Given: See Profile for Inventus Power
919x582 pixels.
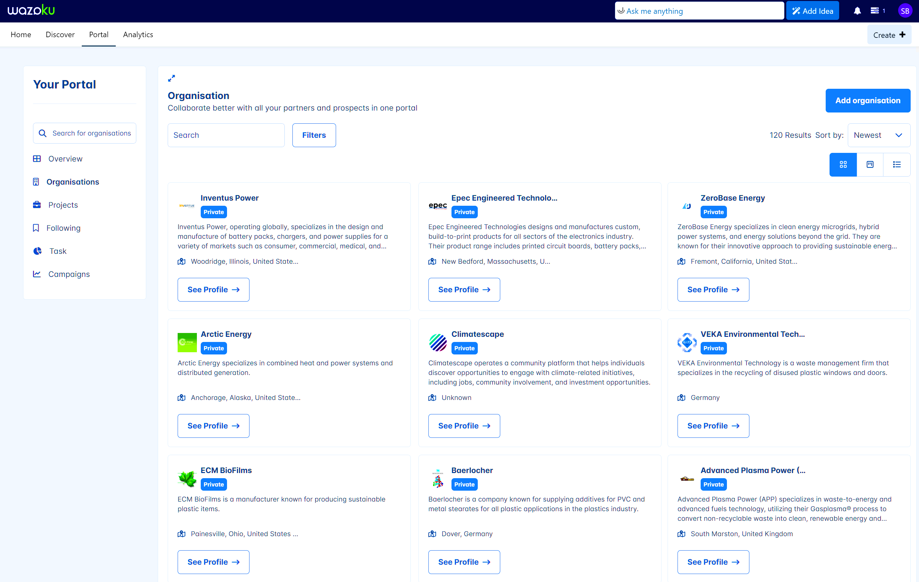Looking at the screenshot, I should tap(213, 289).
